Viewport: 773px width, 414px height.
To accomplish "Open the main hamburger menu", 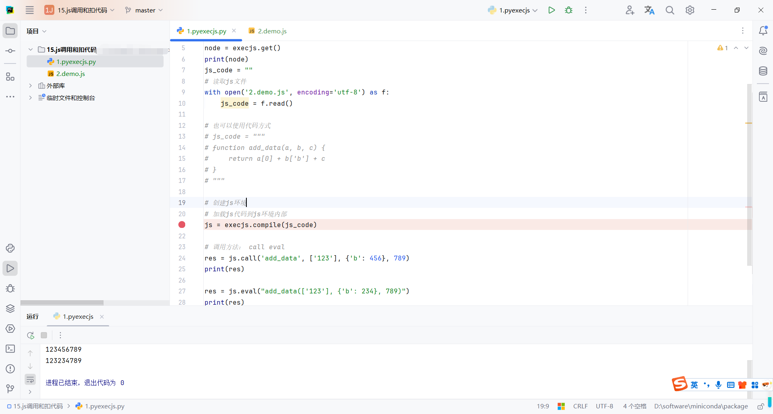I will tap(30, 10).
